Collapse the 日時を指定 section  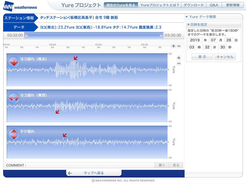[x=188, y=25]
